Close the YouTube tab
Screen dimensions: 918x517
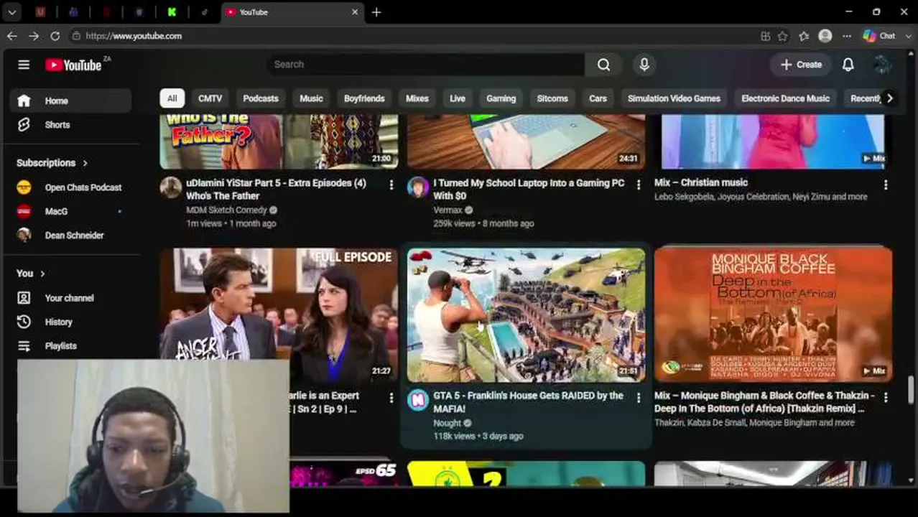tap(355, 12)
